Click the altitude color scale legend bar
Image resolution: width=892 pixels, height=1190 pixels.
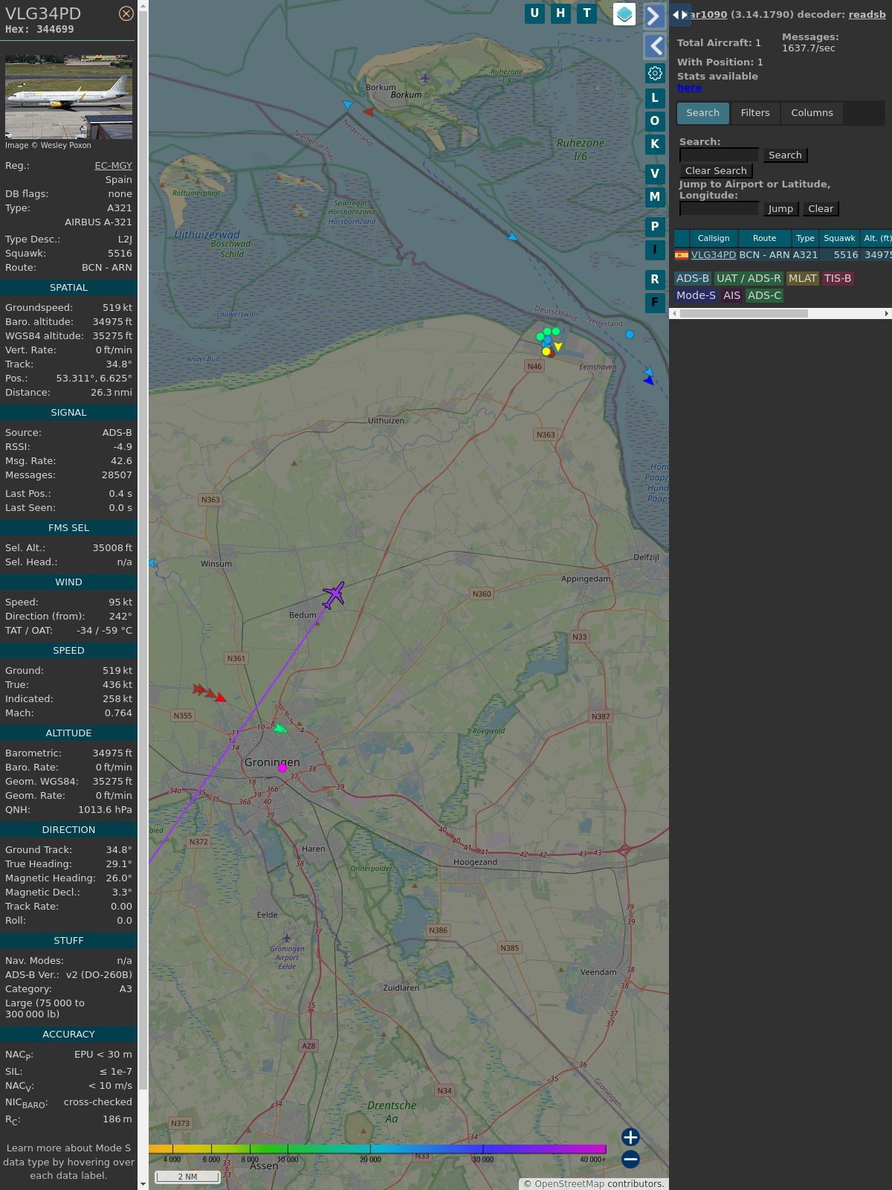(378, 1149)
